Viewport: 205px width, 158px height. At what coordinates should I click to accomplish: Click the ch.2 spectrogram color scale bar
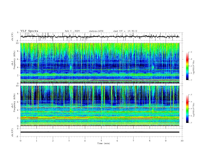click(x=187, y=109)
